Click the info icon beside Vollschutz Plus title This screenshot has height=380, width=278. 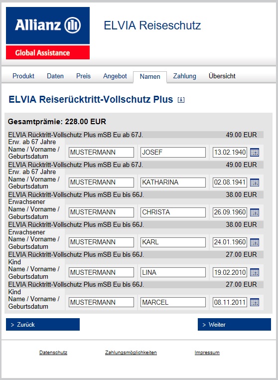pos(181,100)
